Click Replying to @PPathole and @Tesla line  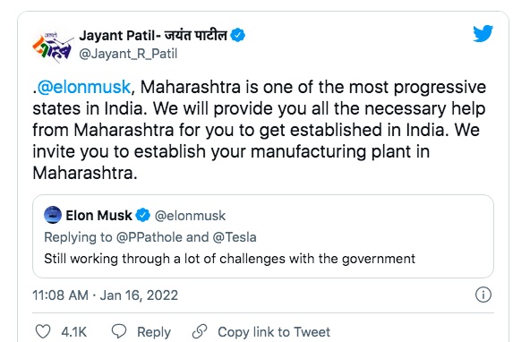[150, 237]
